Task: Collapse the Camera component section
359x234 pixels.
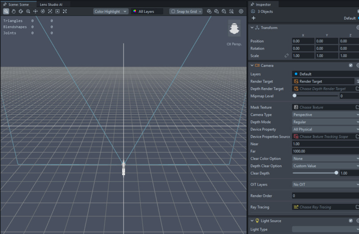Action: 252,65
